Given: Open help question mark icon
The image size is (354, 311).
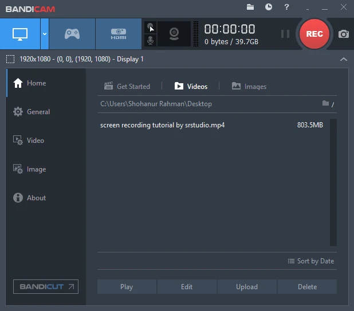Looking at the screenshot, I should pos(286,7).
